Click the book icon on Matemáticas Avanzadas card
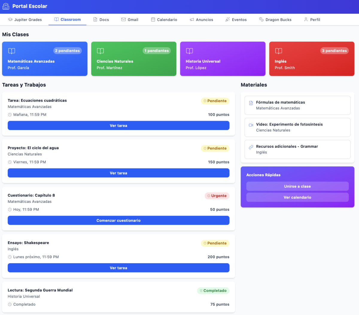This screenshot has height=315, width=359. tap(12, 51)
